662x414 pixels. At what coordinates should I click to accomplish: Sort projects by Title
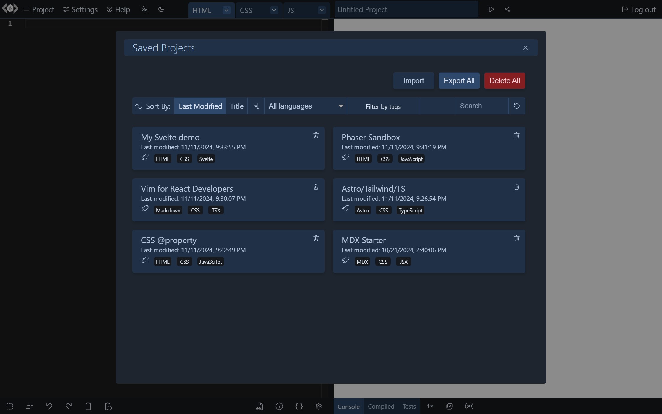point(236,106)
